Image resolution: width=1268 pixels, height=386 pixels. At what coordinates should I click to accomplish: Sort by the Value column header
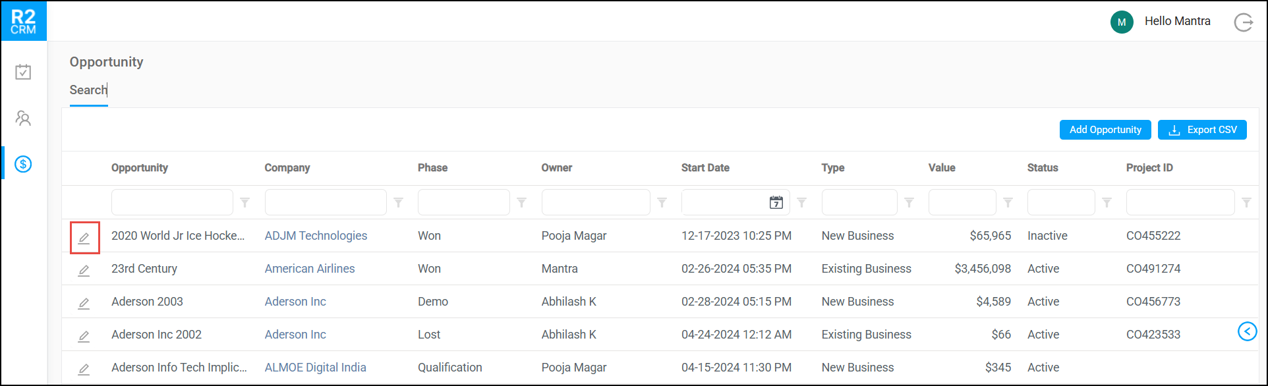click(x=942, y=168)
